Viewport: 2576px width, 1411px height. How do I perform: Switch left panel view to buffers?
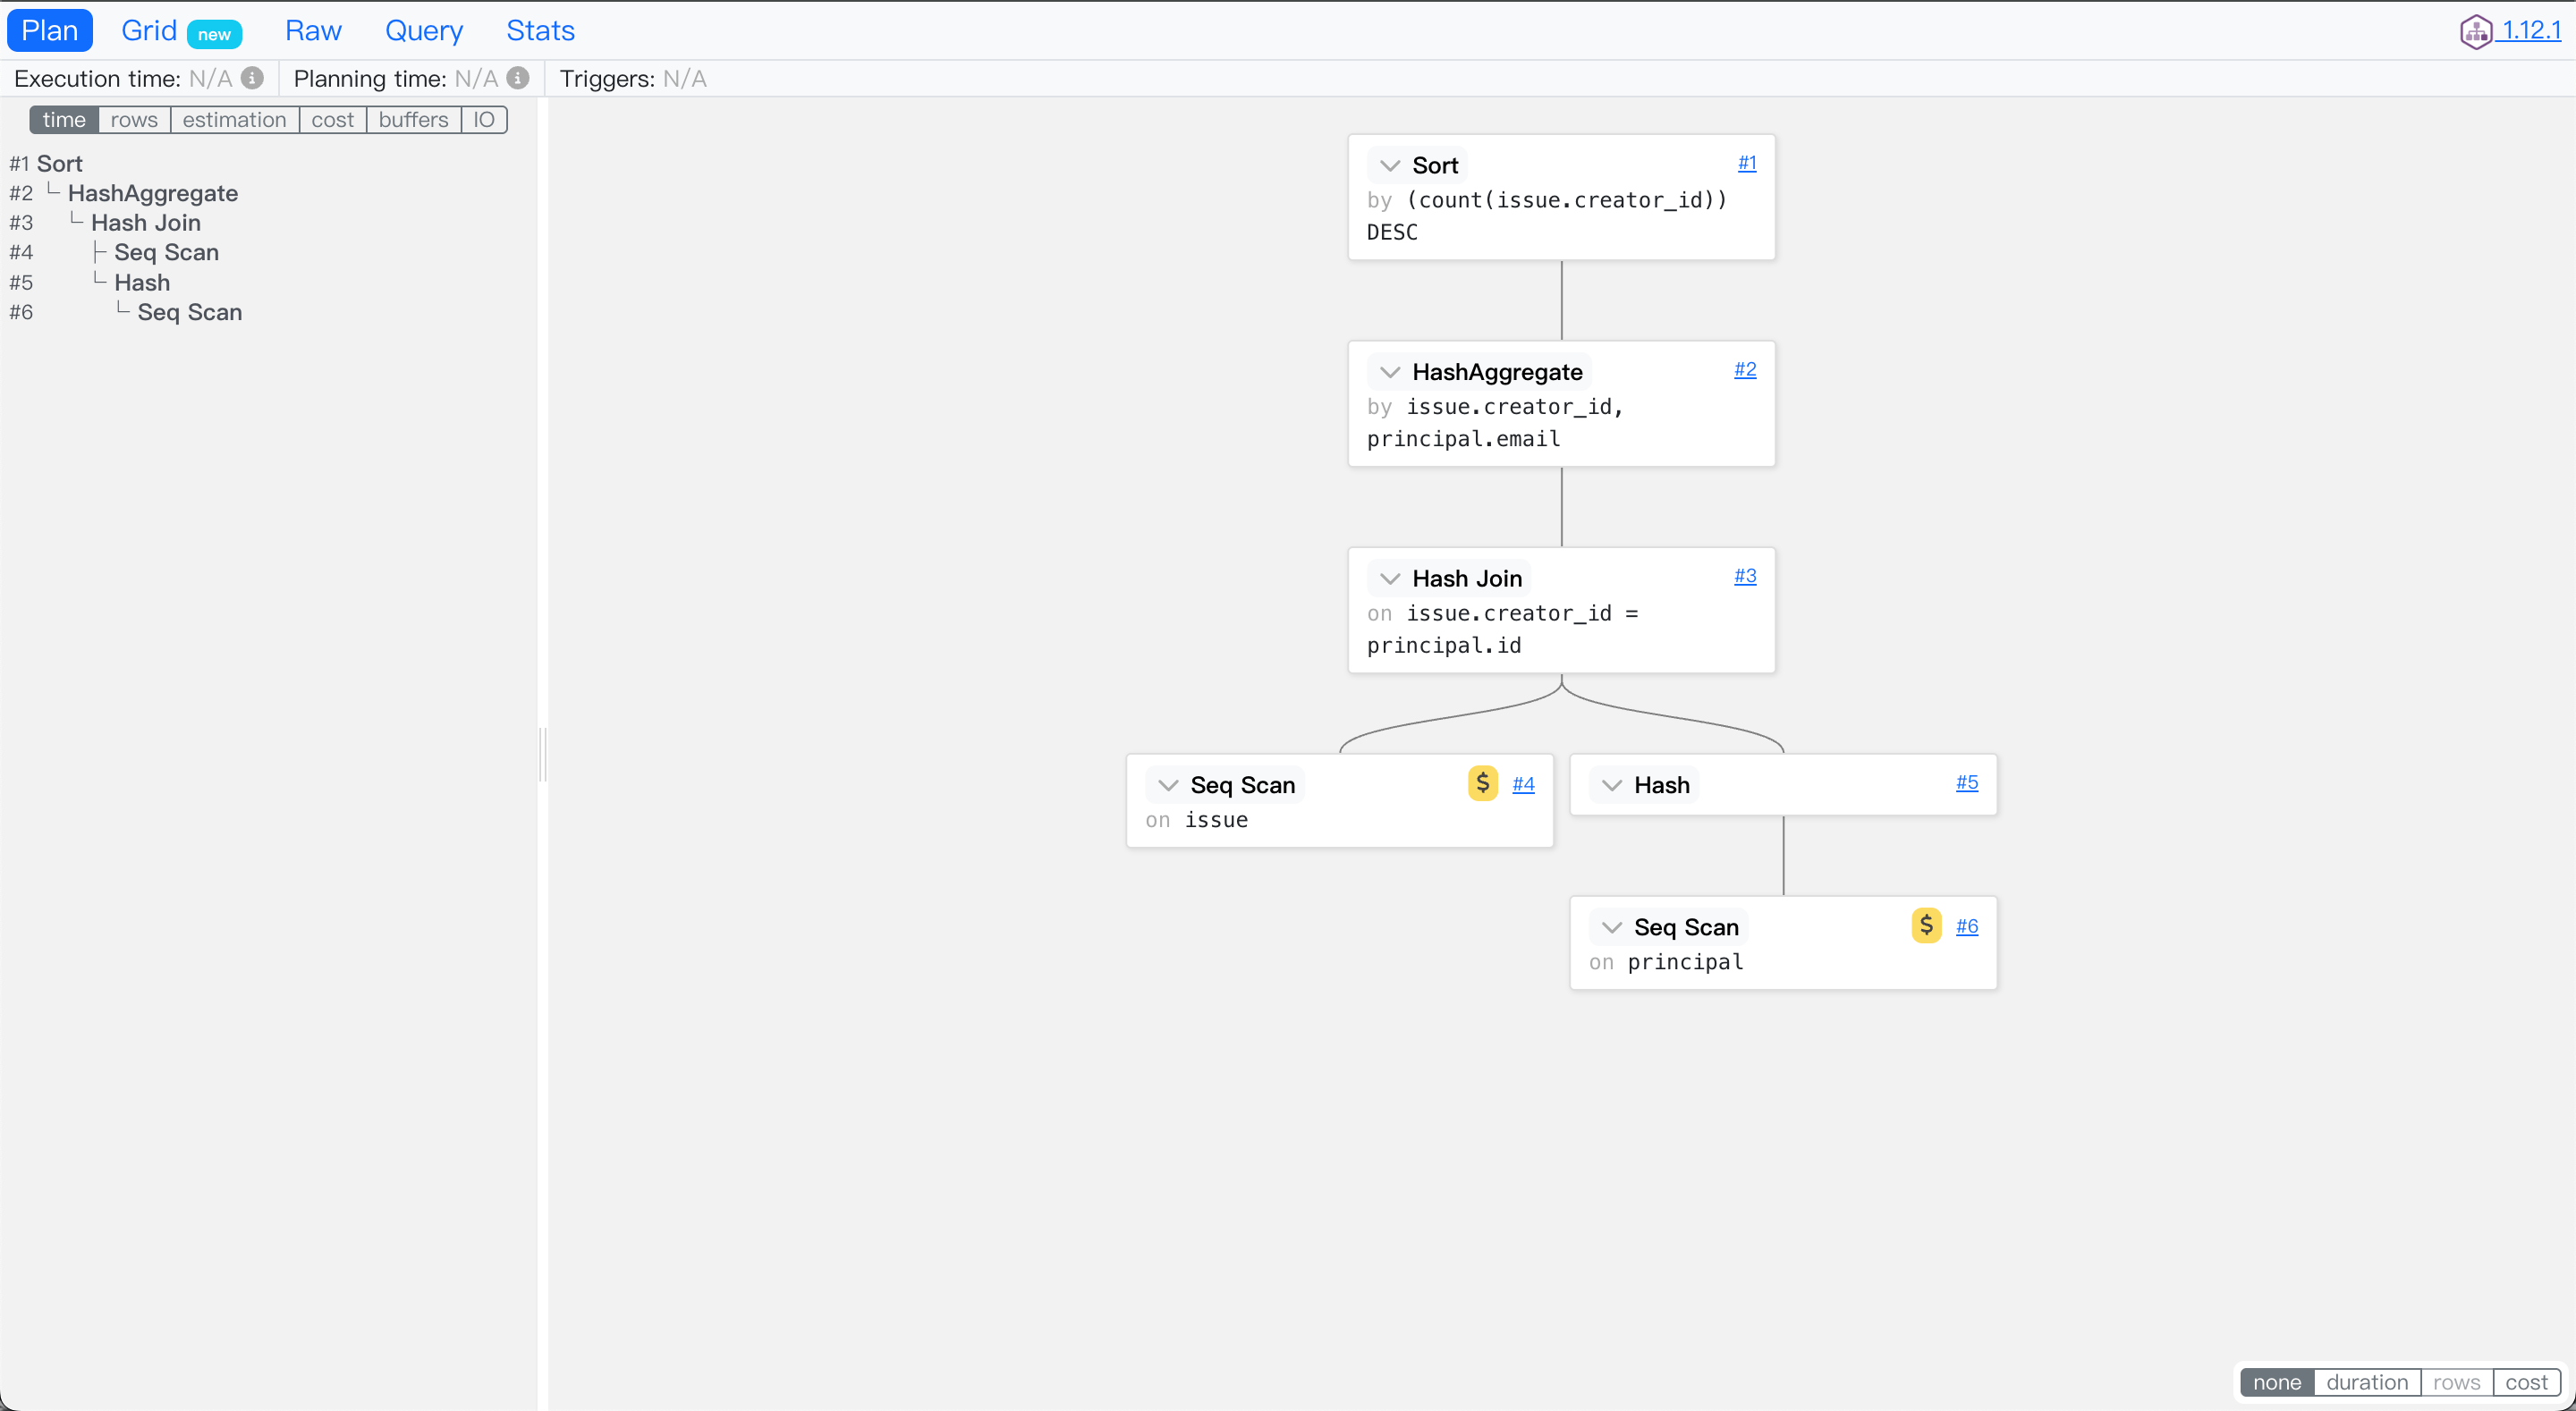[x=413, y=120]
